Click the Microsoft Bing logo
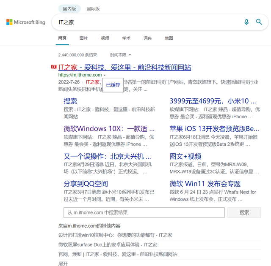The image size is (271, 266). [26, 22]
